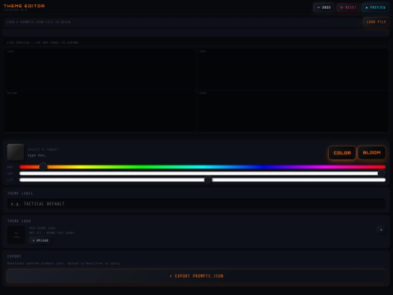Expand the top-right live preview panel
Image resolution: width=393 pixels, height=295 pixels.
point(293,68)
